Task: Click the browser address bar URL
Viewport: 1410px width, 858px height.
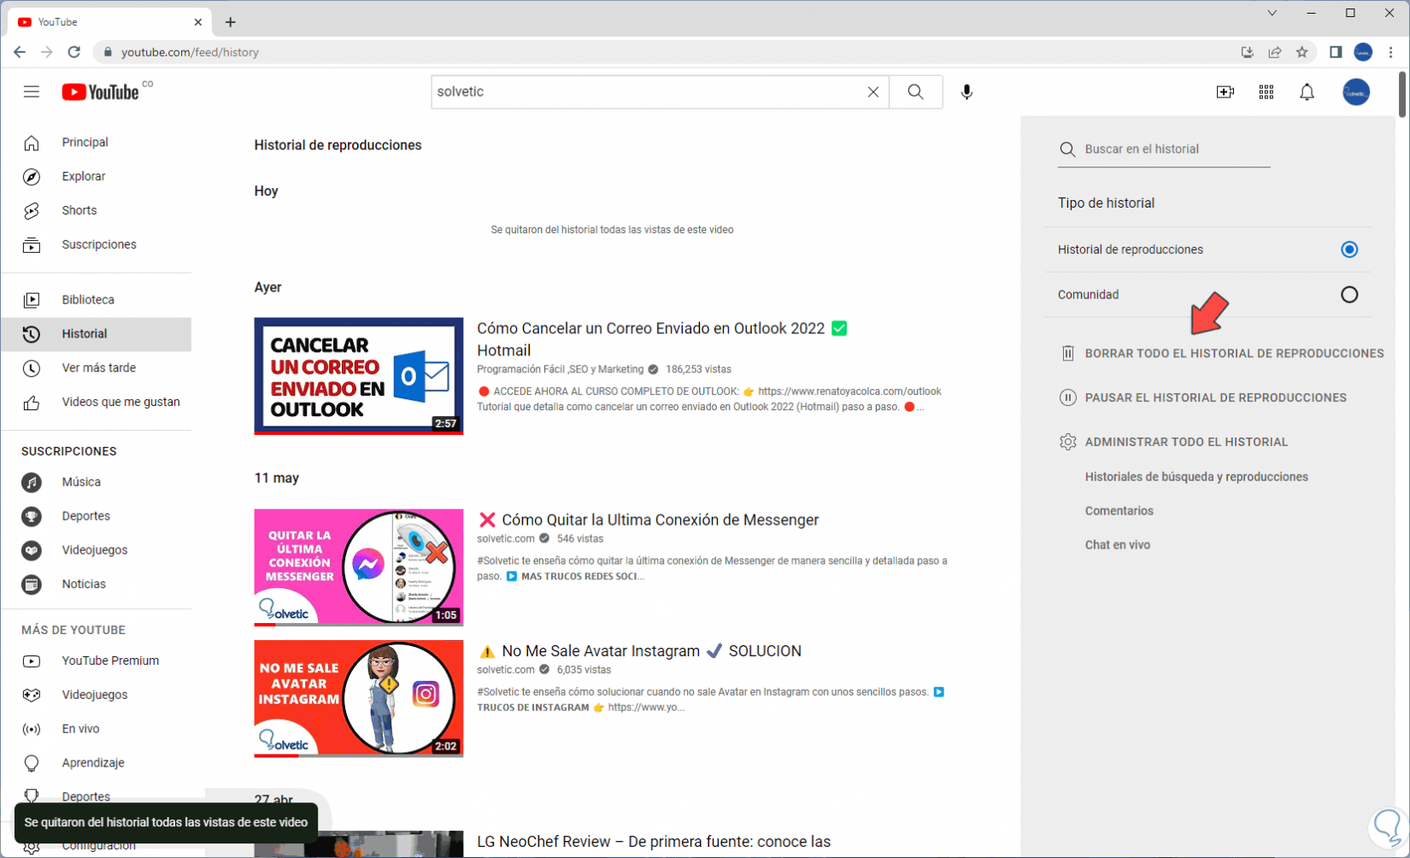Action: coord(190,52)
